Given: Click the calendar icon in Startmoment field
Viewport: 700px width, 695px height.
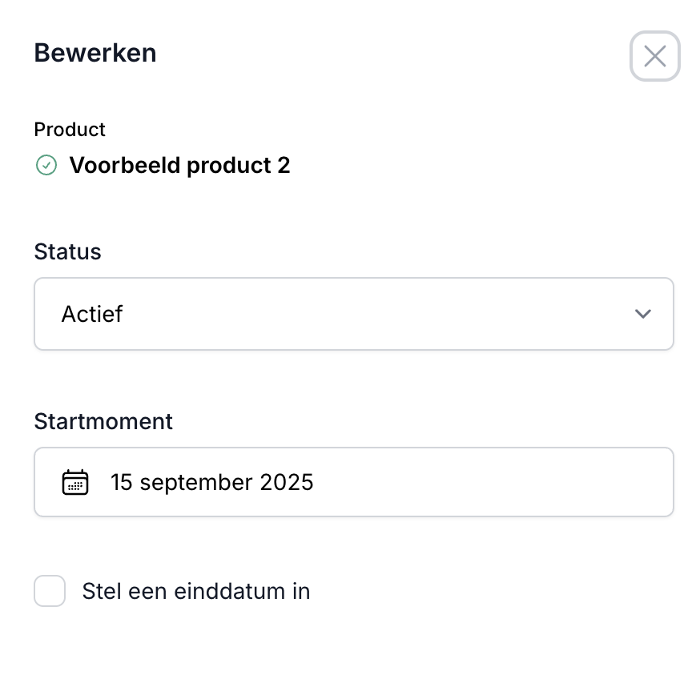Looking at the screenshot, I should 75,483.
